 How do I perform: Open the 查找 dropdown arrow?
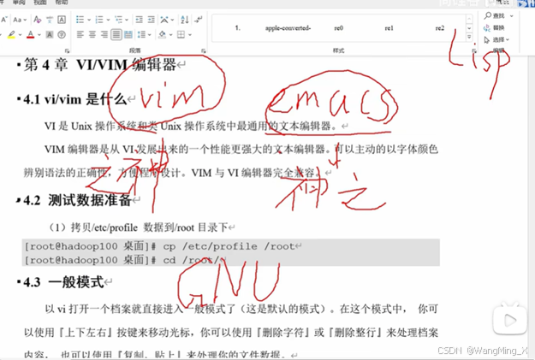click(x=511, y=16)
